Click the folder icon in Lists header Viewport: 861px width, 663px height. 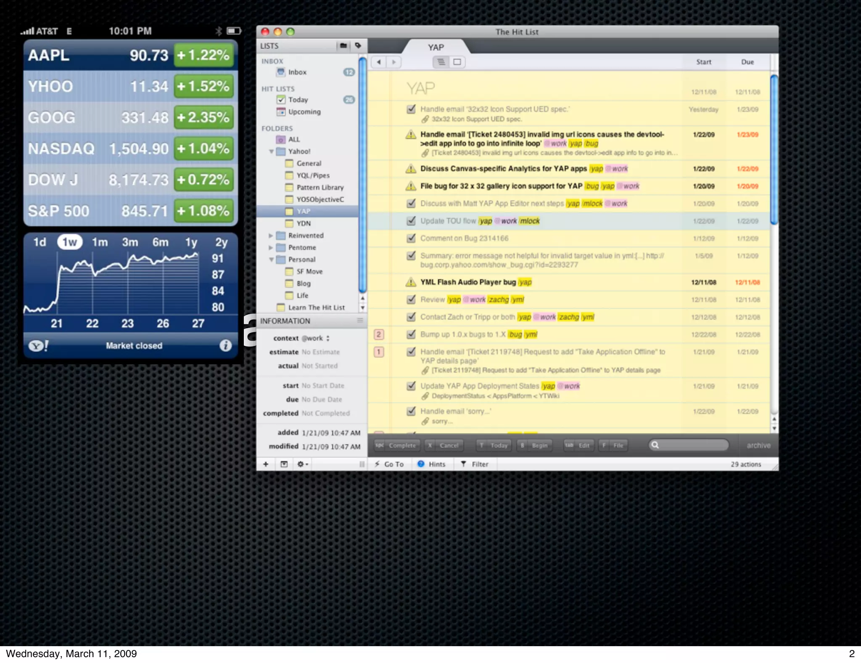343,46
